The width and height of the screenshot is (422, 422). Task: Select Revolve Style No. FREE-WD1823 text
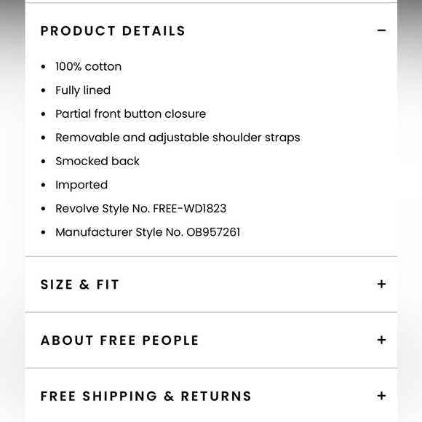tap(140, 209)
